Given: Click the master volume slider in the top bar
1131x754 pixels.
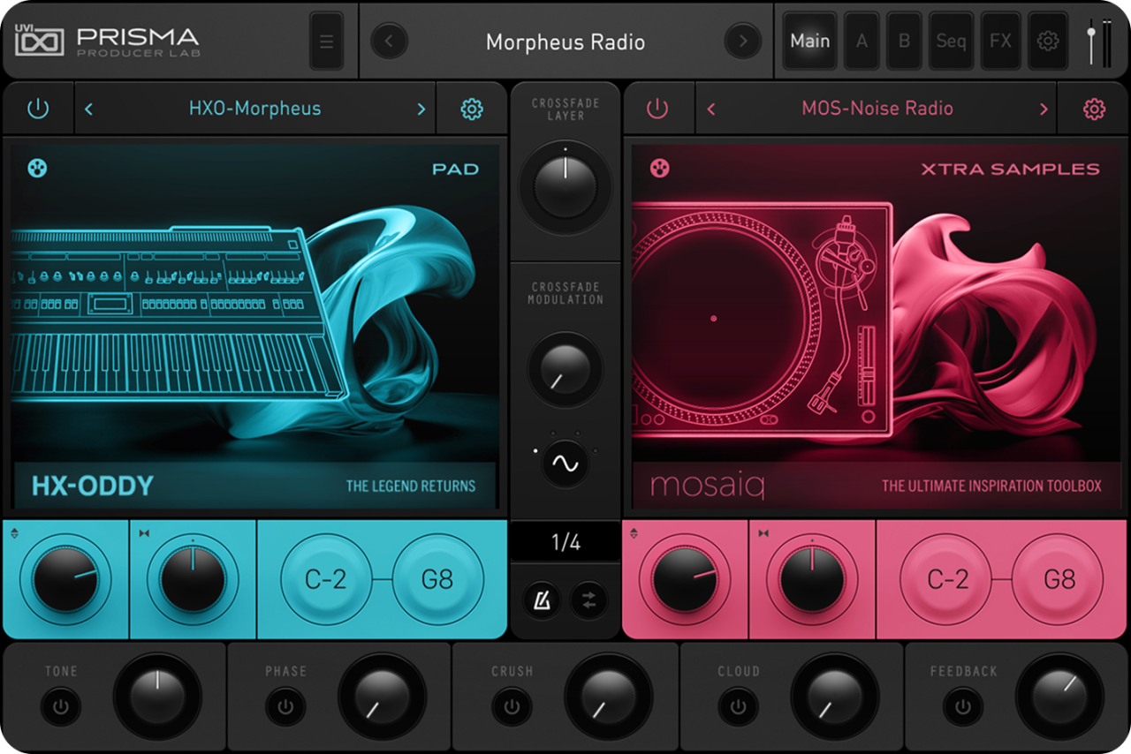Looking at the screenshot, I should click(1091, 41).
